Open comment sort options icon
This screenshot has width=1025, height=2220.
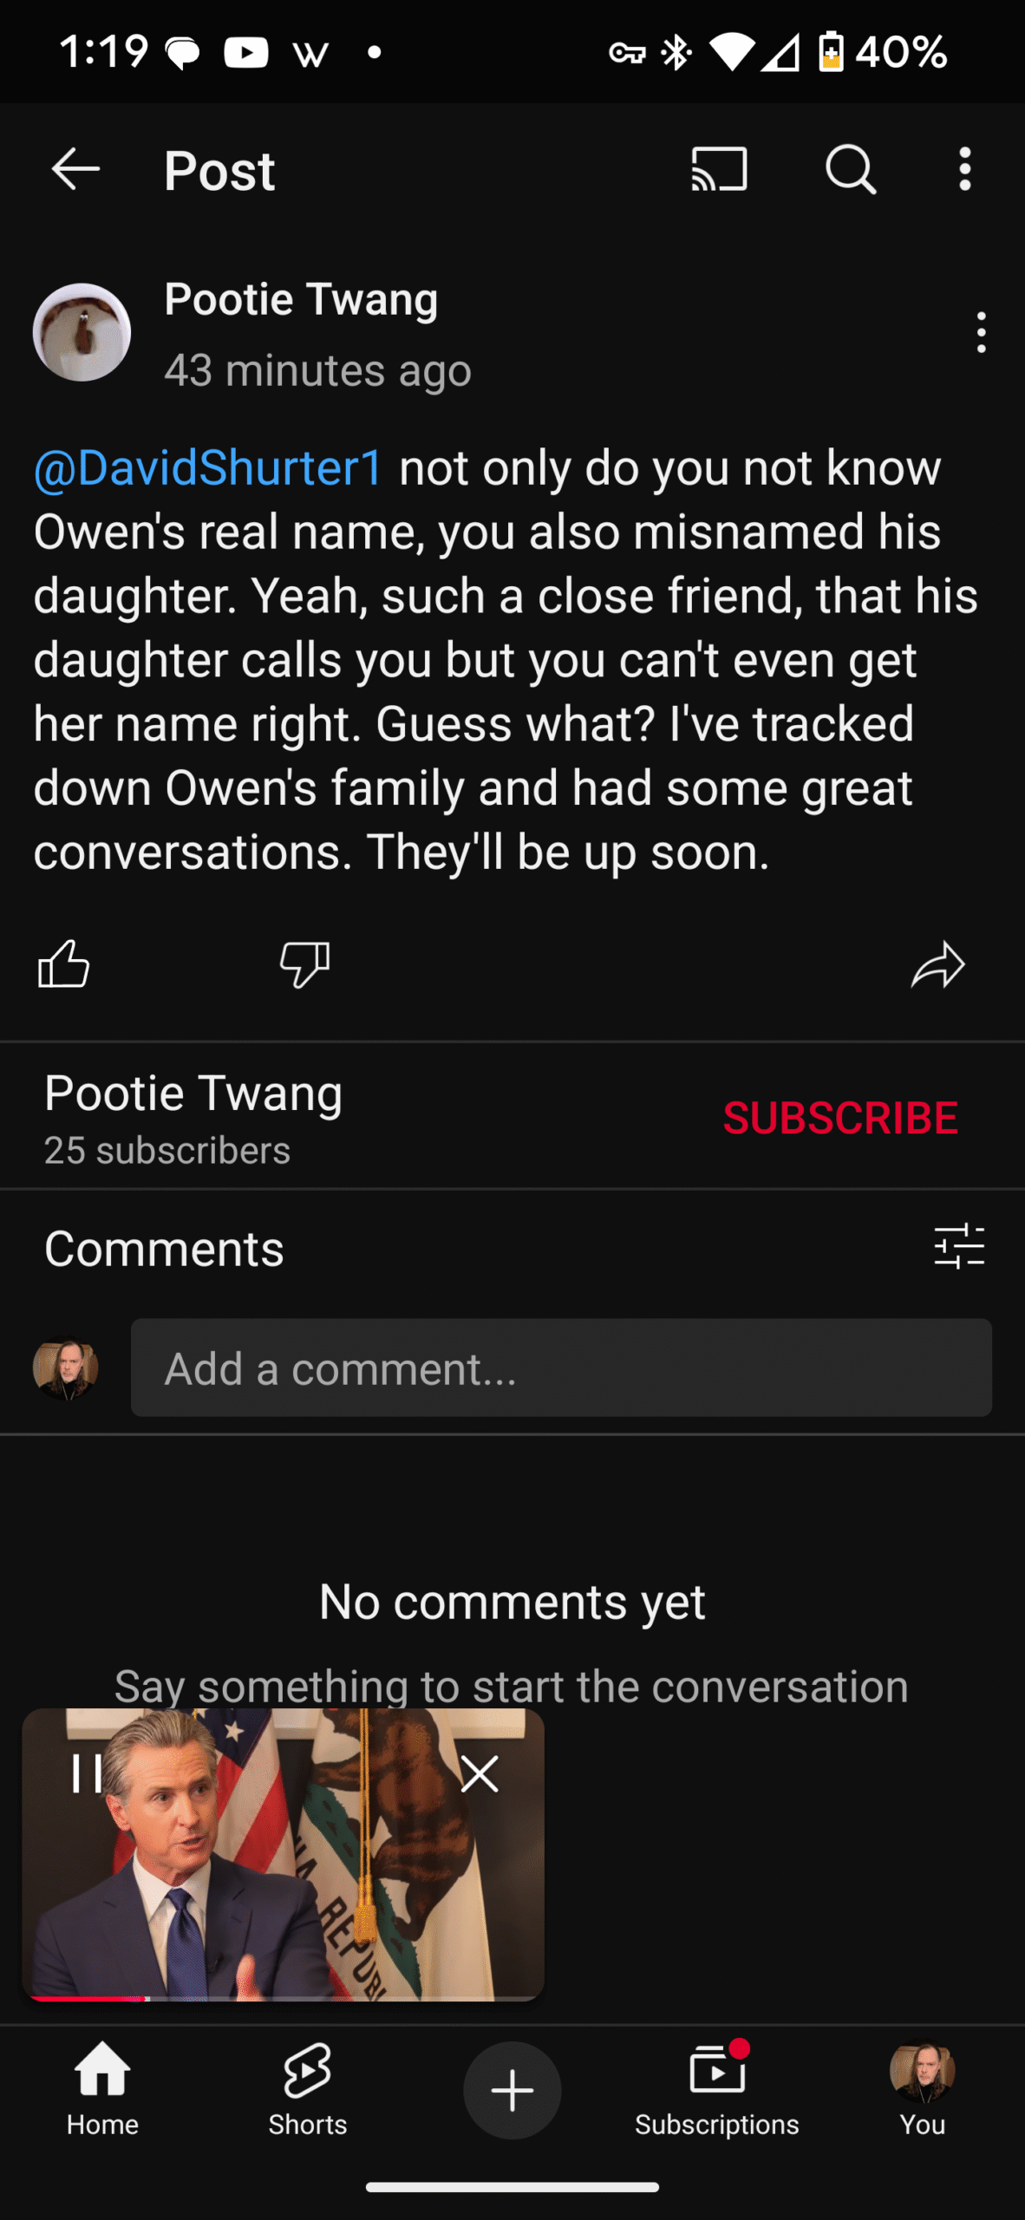[x=959, y=1247]
